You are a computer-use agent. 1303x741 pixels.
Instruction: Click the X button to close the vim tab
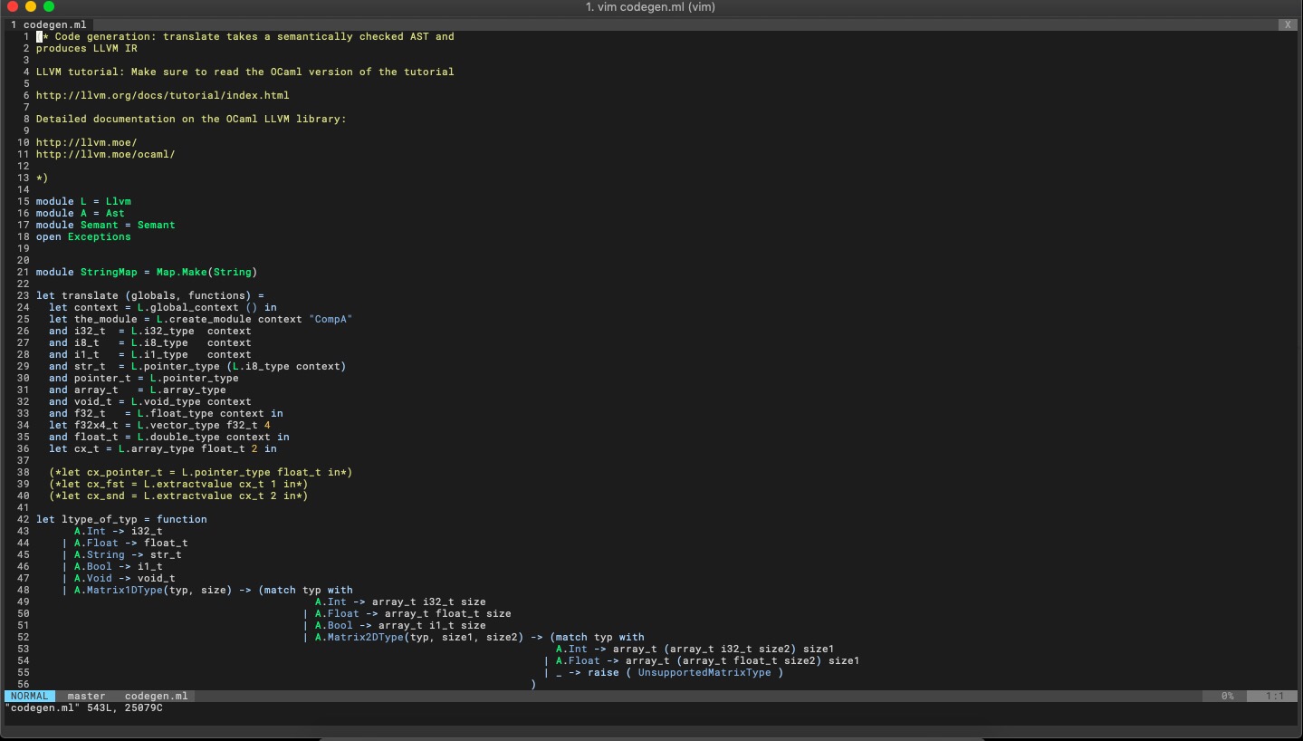[1287, 24]
